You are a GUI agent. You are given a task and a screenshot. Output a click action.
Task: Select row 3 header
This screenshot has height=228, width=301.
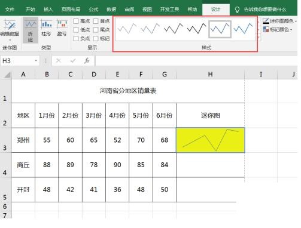[5, 140]
